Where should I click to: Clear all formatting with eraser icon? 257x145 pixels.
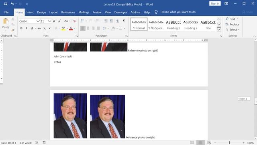click(74, 21)
